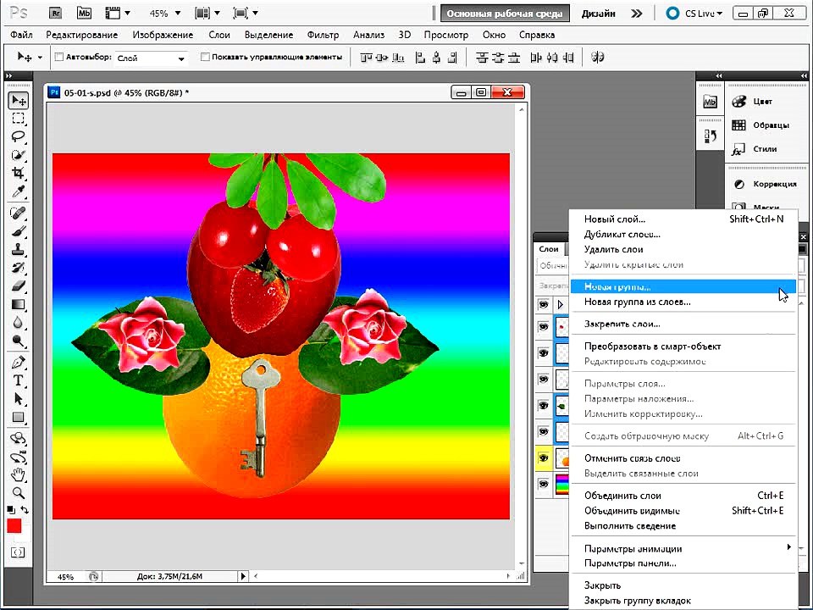Select the Horizontal Type tool
Screen dimensions: 813x610
click(18, 380)
